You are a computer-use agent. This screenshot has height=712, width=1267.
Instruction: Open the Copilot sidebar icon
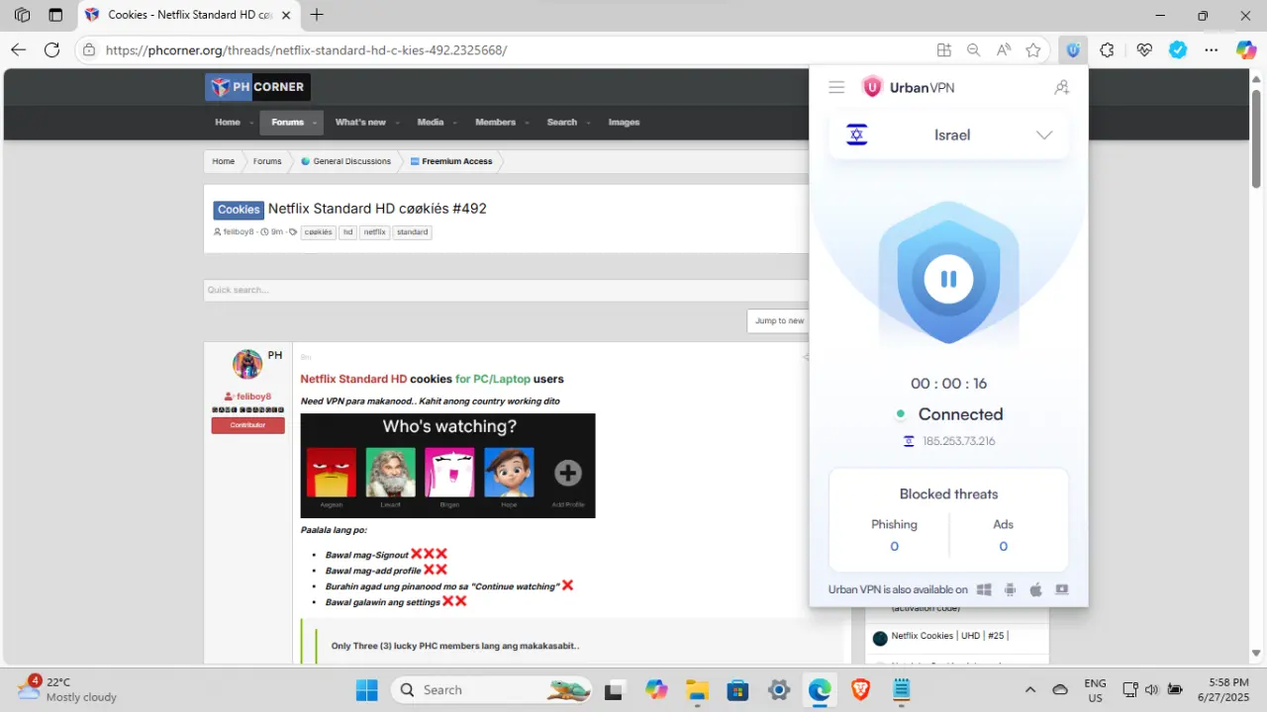(1246, 49)
